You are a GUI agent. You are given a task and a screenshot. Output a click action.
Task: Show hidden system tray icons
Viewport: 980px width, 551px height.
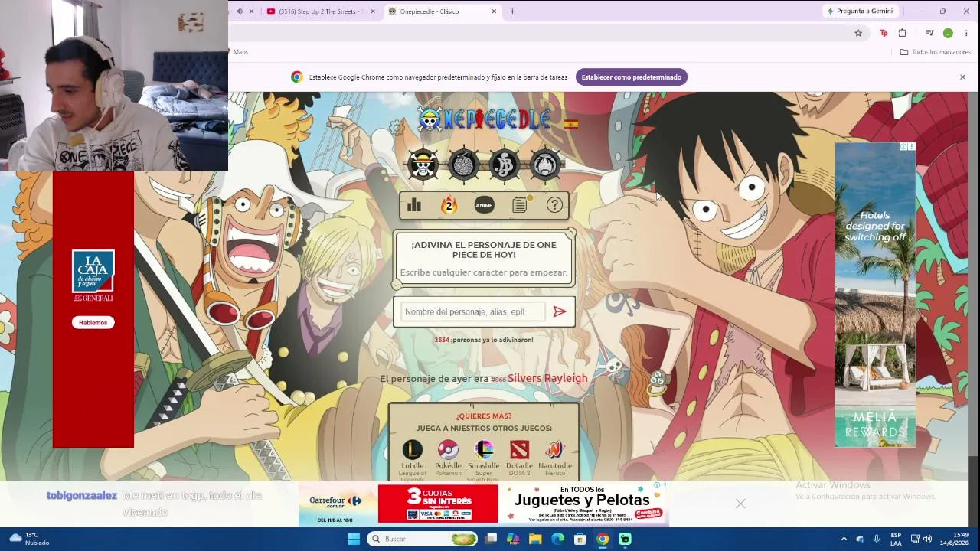(844, 539)
